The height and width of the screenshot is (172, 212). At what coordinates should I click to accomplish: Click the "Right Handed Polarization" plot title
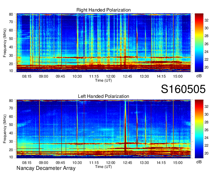click(x=104, y=10)
